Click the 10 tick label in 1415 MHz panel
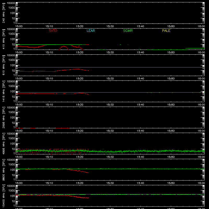209x209 pixels. click(x=13, y=97)
